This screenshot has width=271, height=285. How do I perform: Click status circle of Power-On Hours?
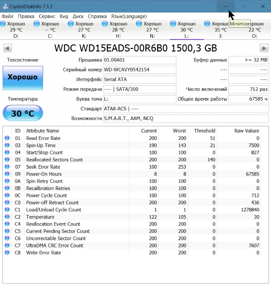coord(7,174)
